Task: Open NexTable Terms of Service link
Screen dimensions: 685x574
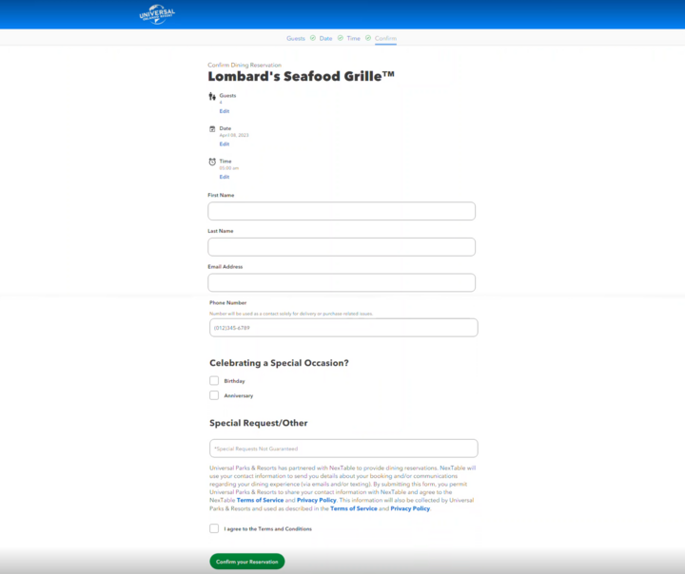Action: click(x=260, y=500)
